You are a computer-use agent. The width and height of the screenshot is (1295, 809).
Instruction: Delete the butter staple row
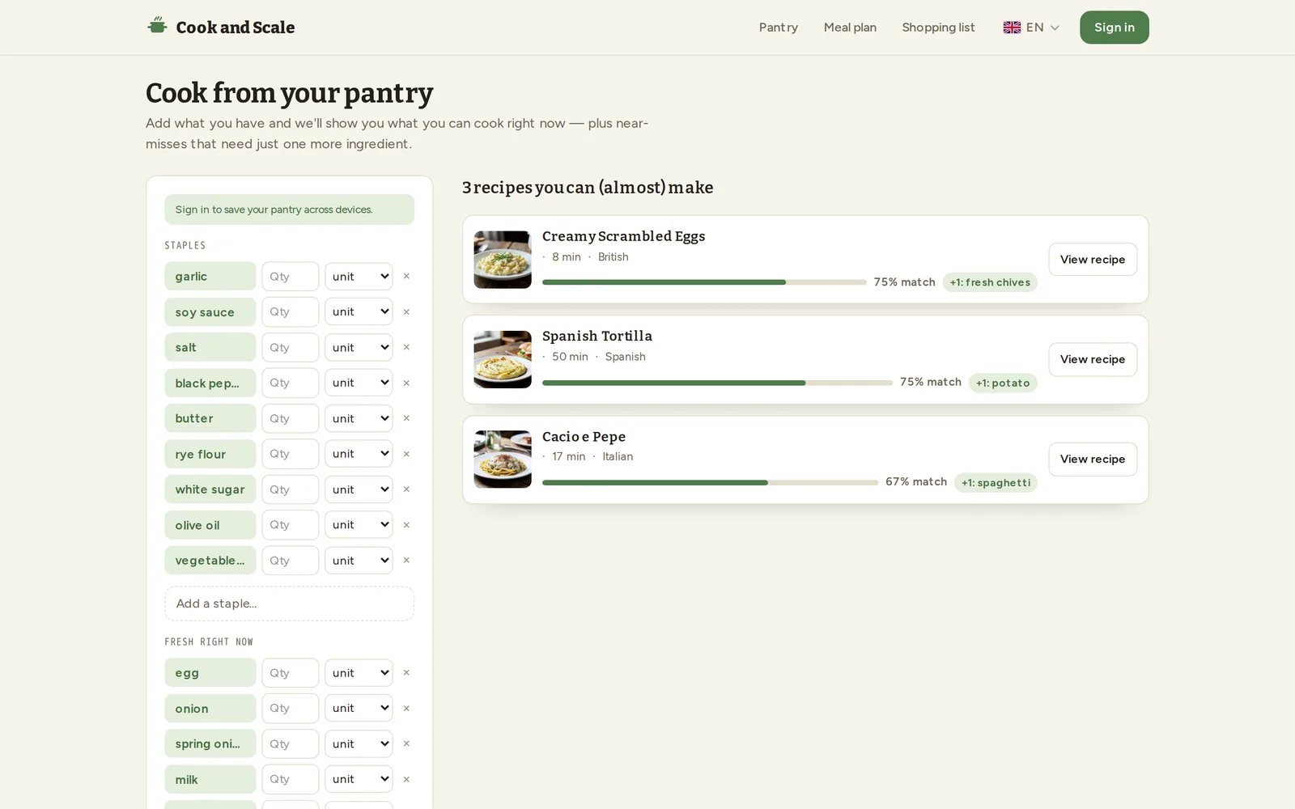406,418
